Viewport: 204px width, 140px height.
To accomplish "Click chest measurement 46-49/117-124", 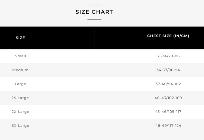I will [x=168, y=126].
